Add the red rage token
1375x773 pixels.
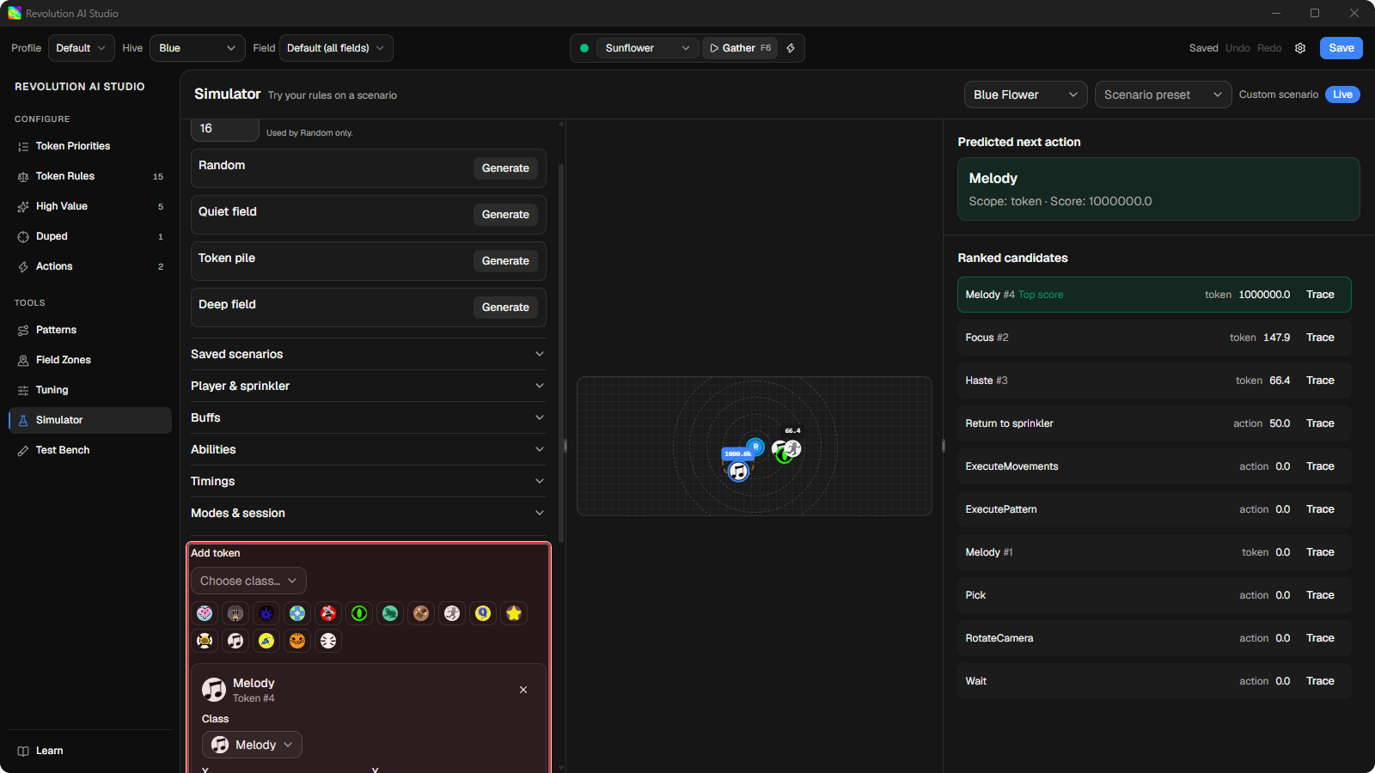tap(328, 613)
